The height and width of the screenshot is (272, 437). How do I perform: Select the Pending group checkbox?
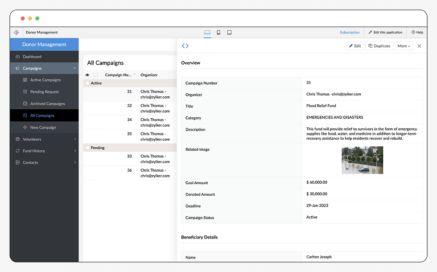87,148
